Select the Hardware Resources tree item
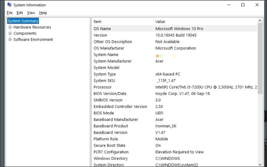This screenshot has width=267, height=167. 32,27
